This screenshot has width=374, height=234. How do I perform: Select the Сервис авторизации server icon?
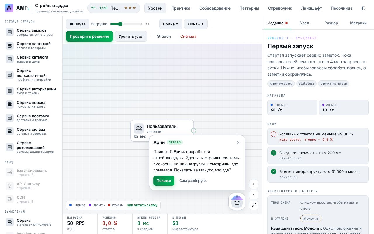[10, 91]
